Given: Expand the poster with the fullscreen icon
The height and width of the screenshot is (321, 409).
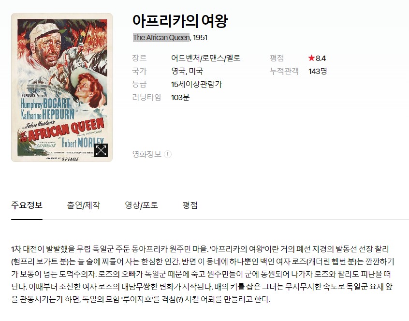Looking at the screenshot, I should (101, 150).
